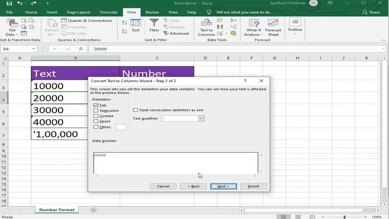Viewport: 389px width, 219px height.
Task: Click the Other delimiter text field
Action: (121, 127)
